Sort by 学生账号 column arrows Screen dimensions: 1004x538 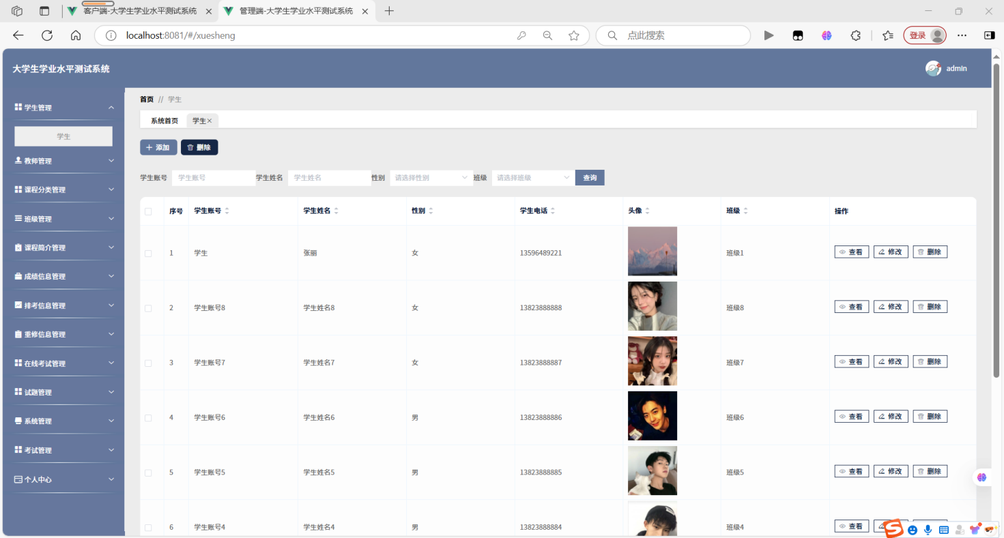point(227,211)
